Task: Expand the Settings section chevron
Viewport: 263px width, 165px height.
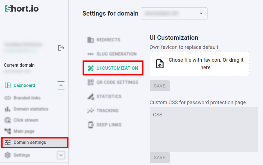Action: [61, 155]
